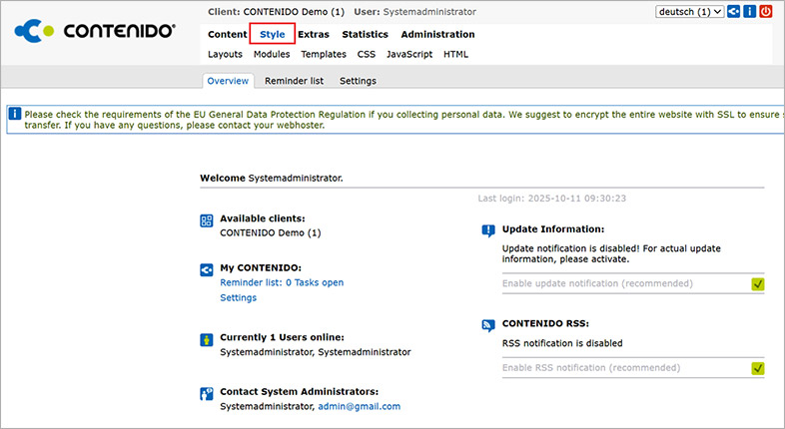Open the Content menu

point(228,34)
